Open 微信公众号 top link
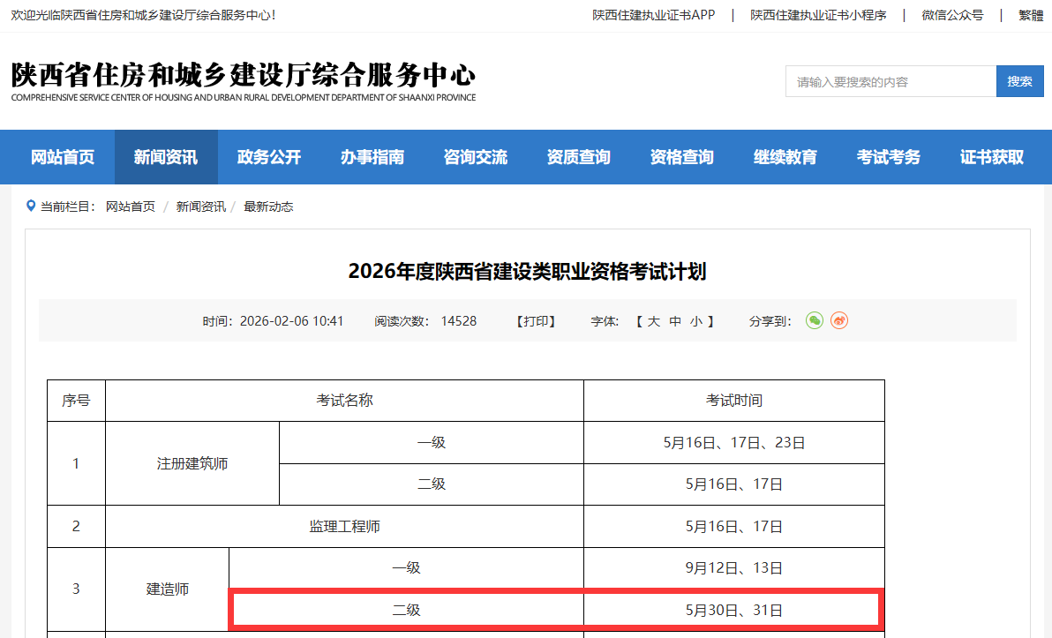The width and height of the screenshot is (1052, 638). (x=952, y=15)
